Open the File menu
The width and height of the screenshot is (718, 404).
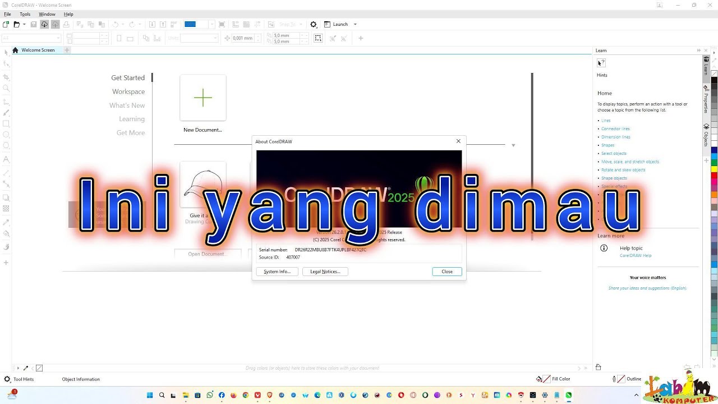click(x=8, y=14)
